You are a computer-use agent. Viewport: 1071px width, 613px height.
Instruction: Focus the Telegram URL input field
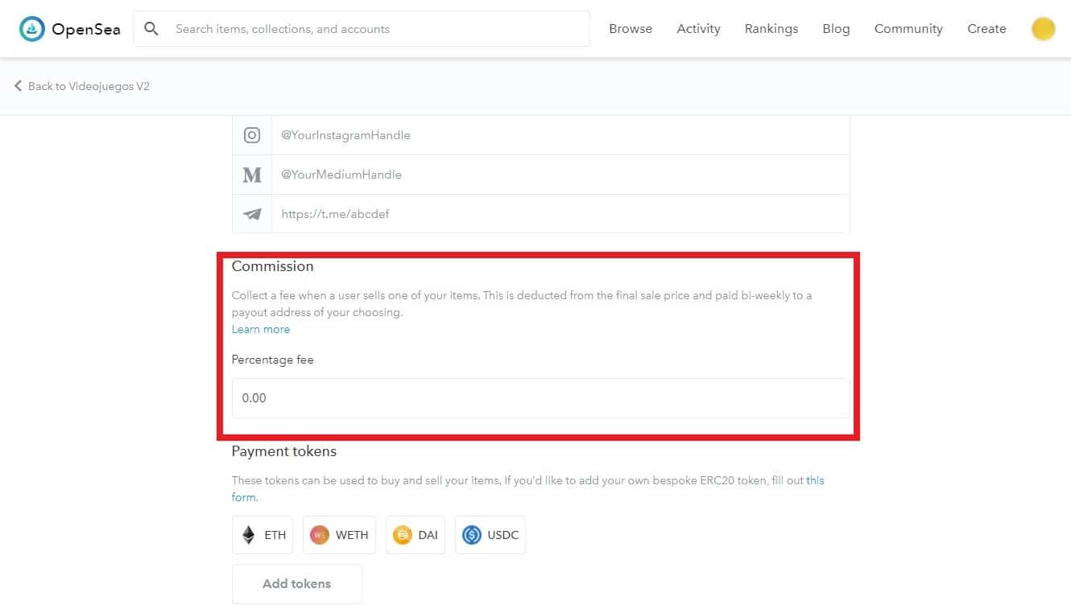pos(560,214)
